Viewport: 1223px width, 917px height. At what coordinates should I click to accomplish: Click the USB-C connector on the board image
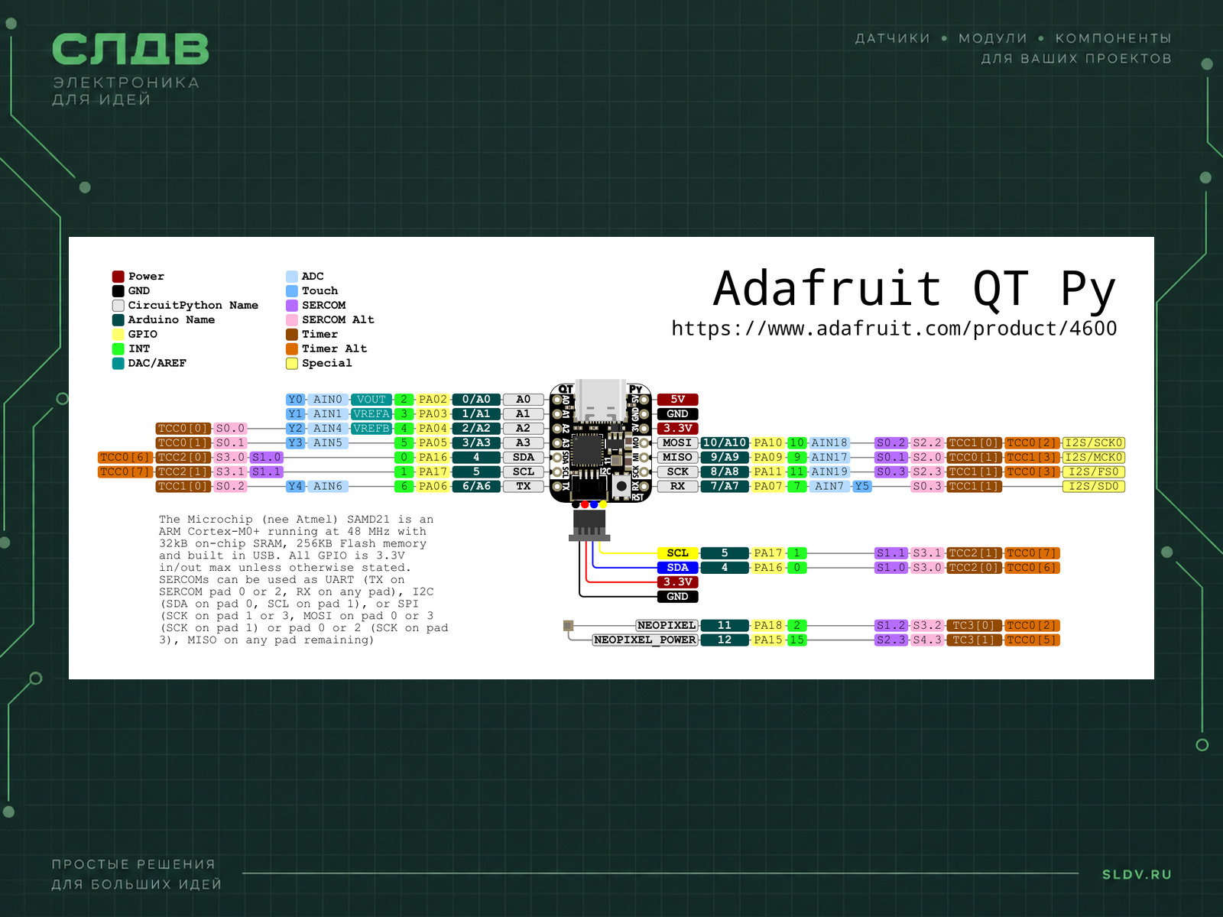click(601, 399)
